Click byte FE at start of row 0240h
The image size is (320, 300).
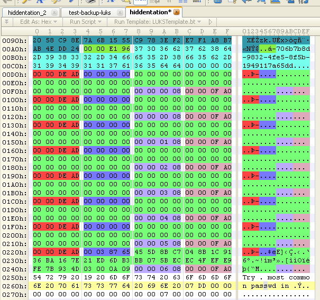click(x=37, y=269)
